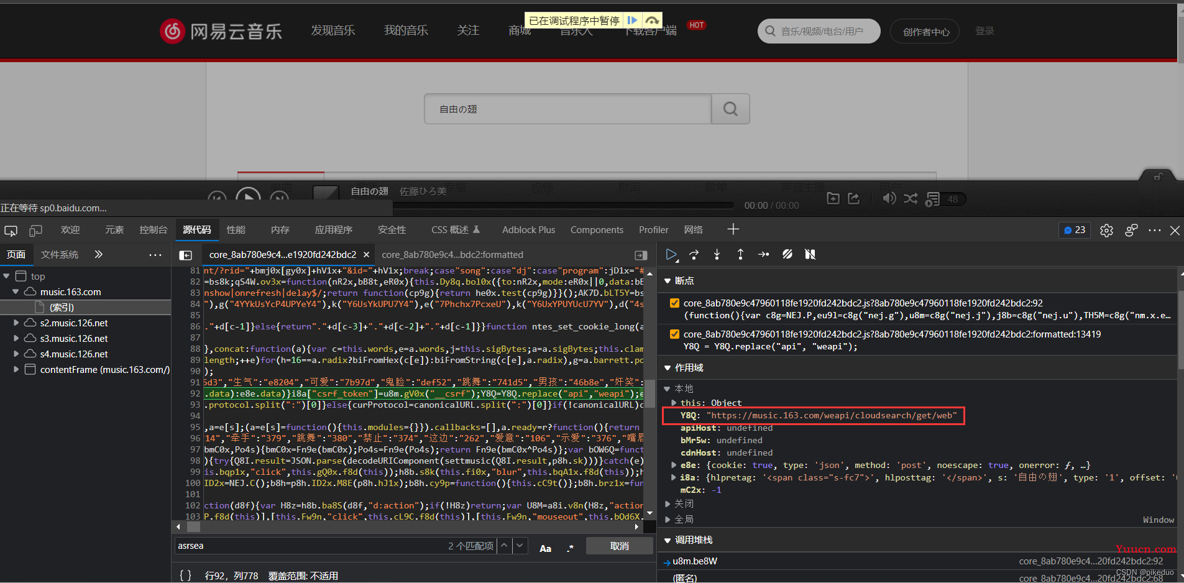
Task: Step over from the paused overlay
Action: click(652, 21)
